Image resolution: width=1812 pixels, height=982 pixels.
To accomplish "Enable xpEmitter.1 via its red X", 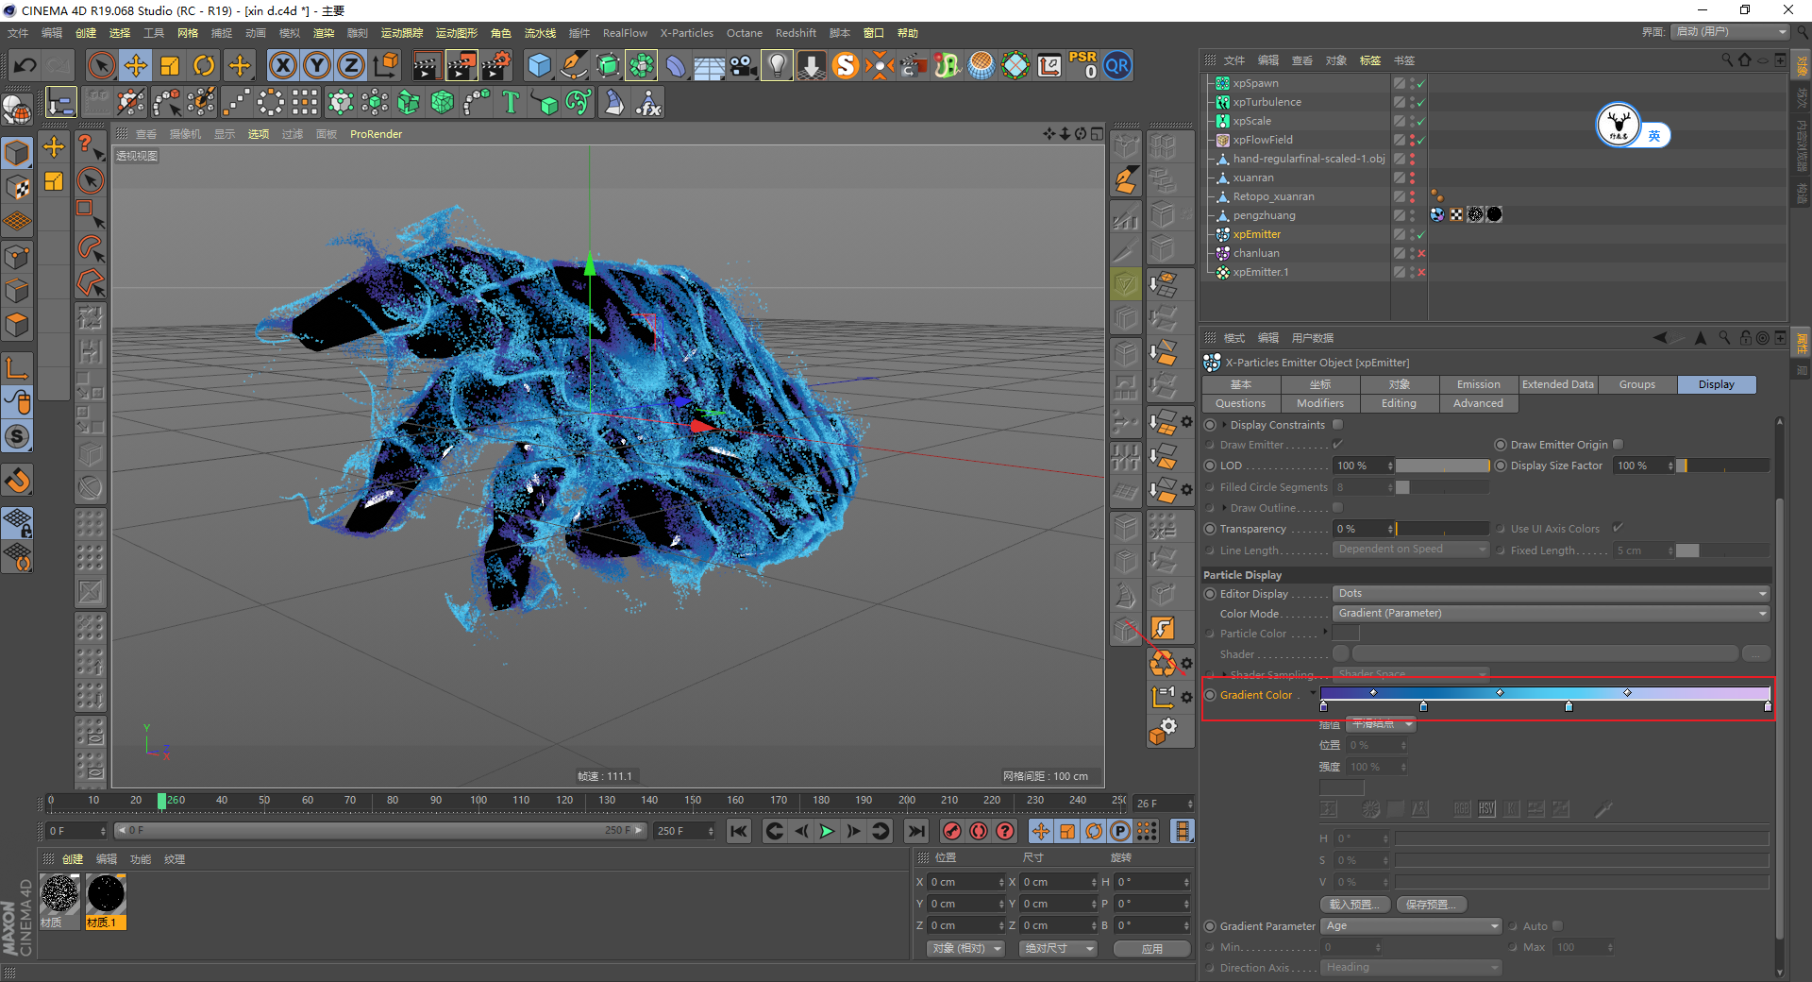I will pyautogui.click(x=1420, y=272).
